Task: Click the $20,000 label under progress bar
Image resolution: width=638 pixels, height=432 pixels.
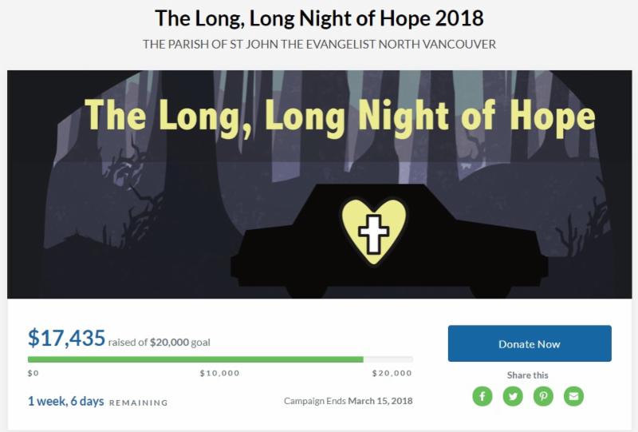Action: coord(392,373)
